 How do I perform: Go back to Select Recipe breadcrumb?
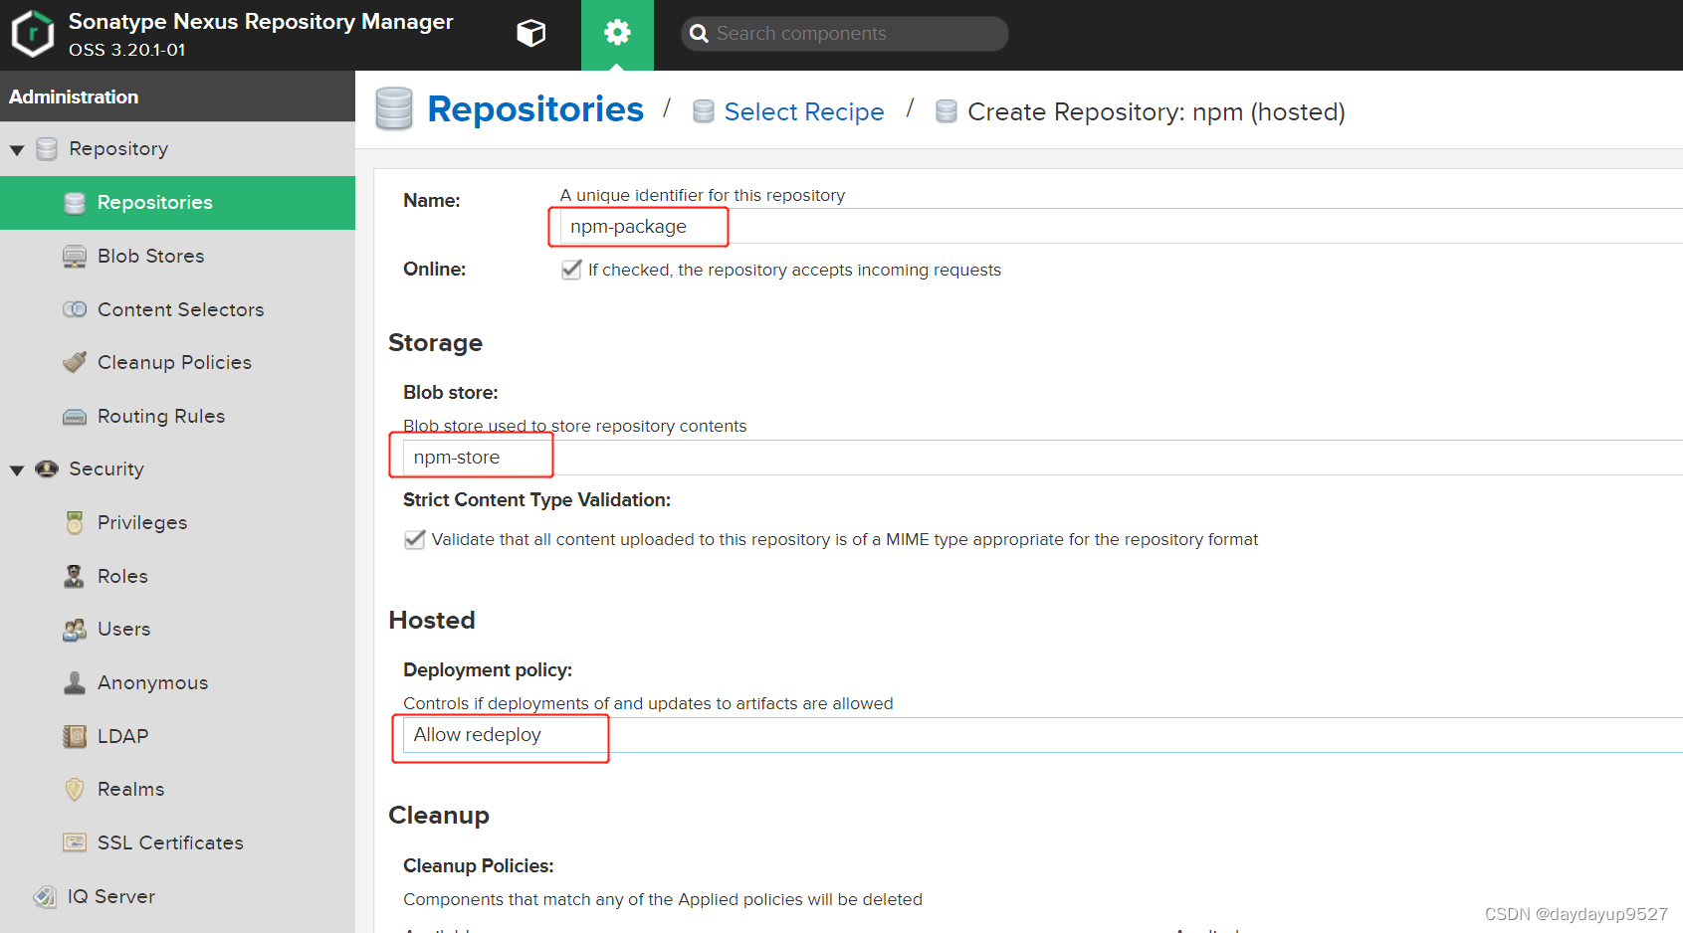pyautogui.click(x=803, y=112)
